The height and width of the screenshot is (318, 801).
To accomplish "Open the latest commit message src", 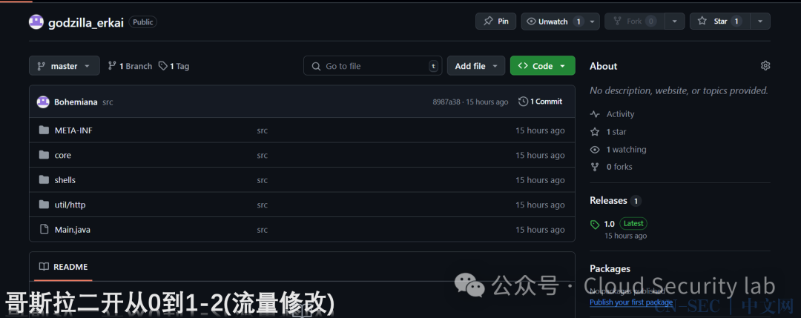I will coord(108,102).
